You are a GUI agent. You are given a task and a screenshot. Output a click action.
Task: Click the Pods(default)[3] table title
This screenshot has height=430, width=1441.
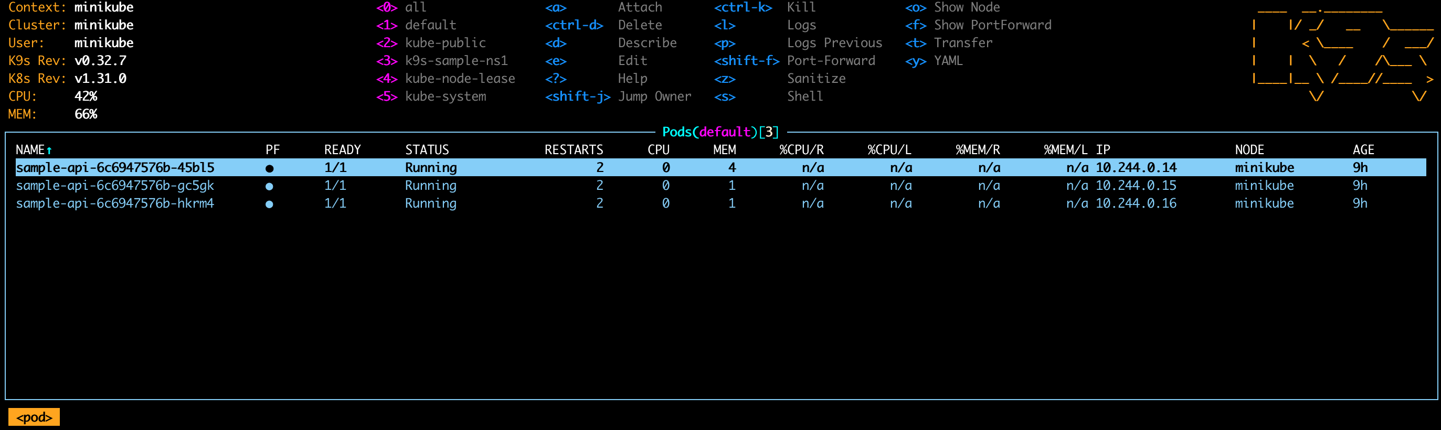point(720,132)
